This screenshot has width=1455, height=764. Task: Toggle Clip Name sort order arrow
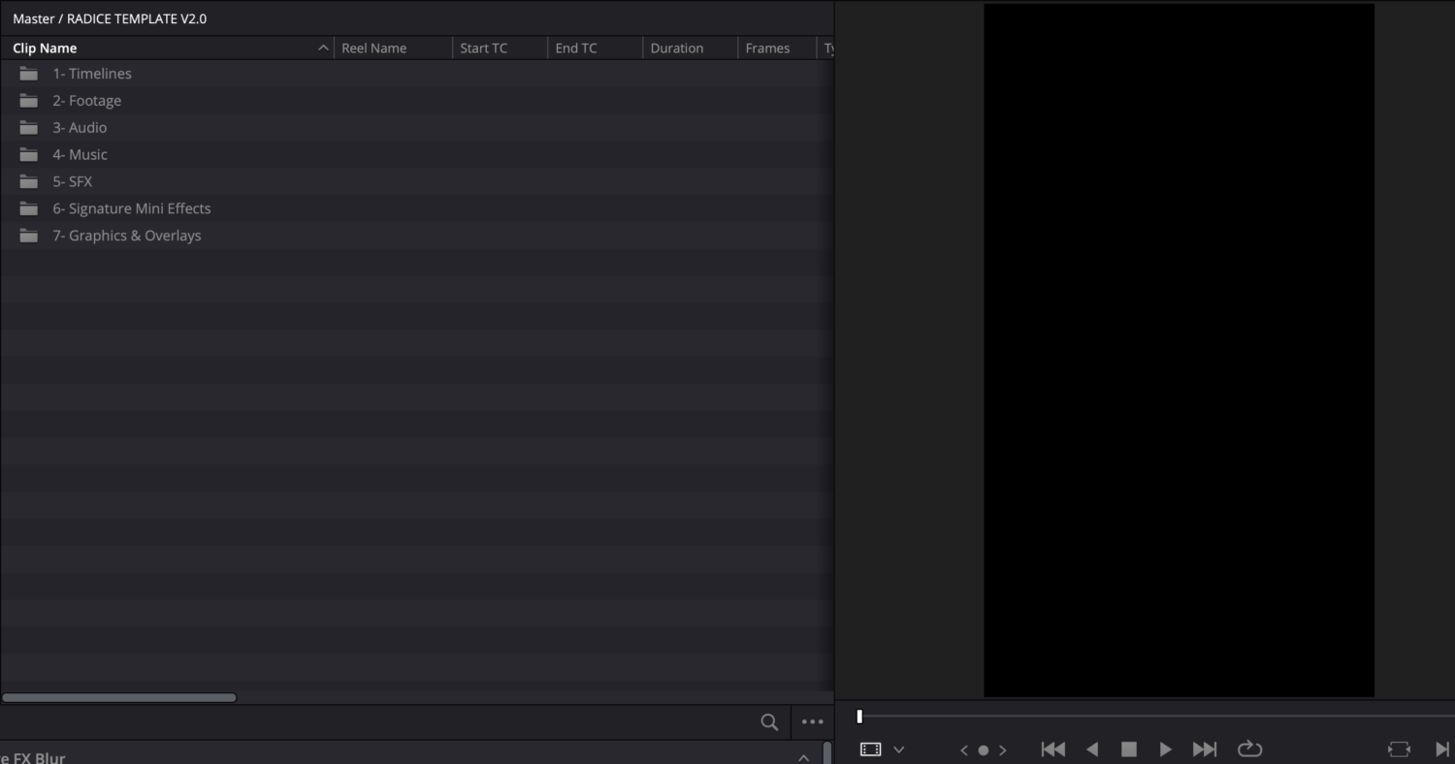(323, 48)
